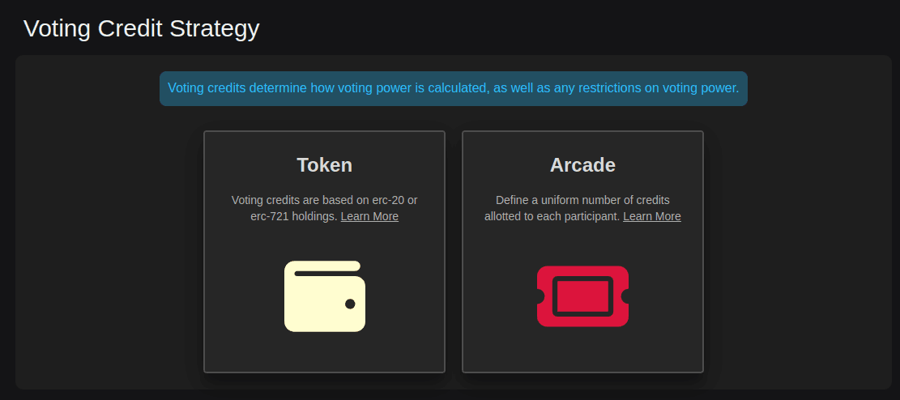Click the Arcade card description text
Image resolution: width=900 pixels, height=400 pixels.
pyautogui.click(x=582, y=200)
